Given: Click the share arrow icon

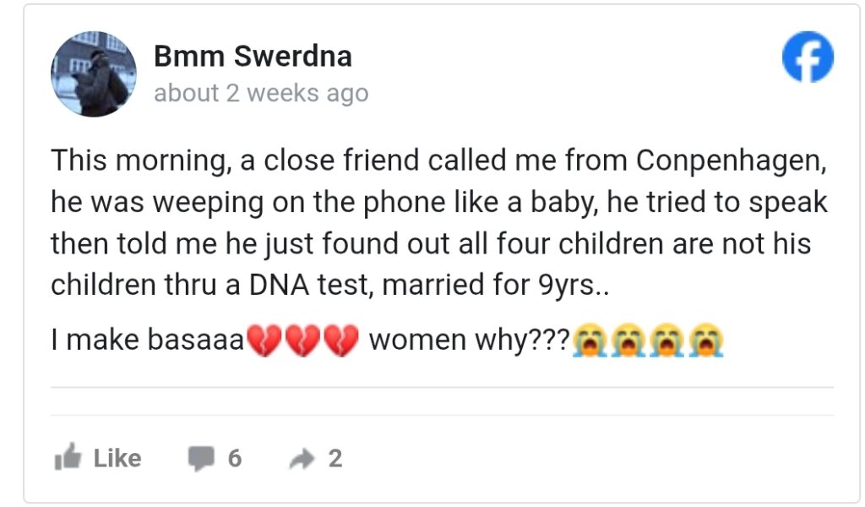Looking at the screenshot, I should click(x=301, y=458).
